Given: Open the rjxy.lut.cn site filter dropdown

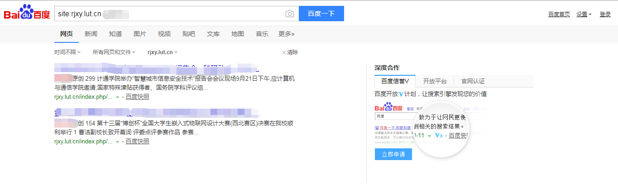Looking at the screenshot, I should 163,52.
